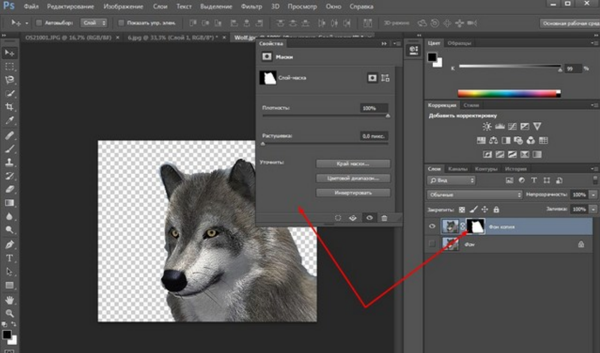Viewport: 600px width, 353px height.
Task: Click the 'Край маски...' button
Action: click(x=353, y=164)
